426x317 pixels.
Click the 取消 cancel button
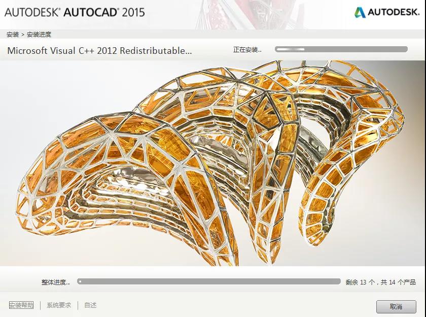(396, 307)
